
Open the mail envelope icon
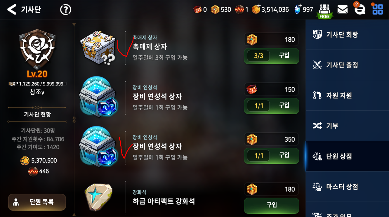tap(342, 10)
